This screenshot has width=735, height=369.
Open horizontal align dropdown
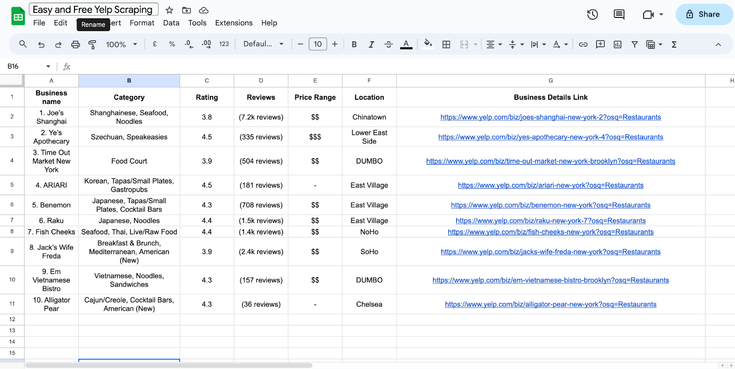pyautogui.click(x=494, y=44)
